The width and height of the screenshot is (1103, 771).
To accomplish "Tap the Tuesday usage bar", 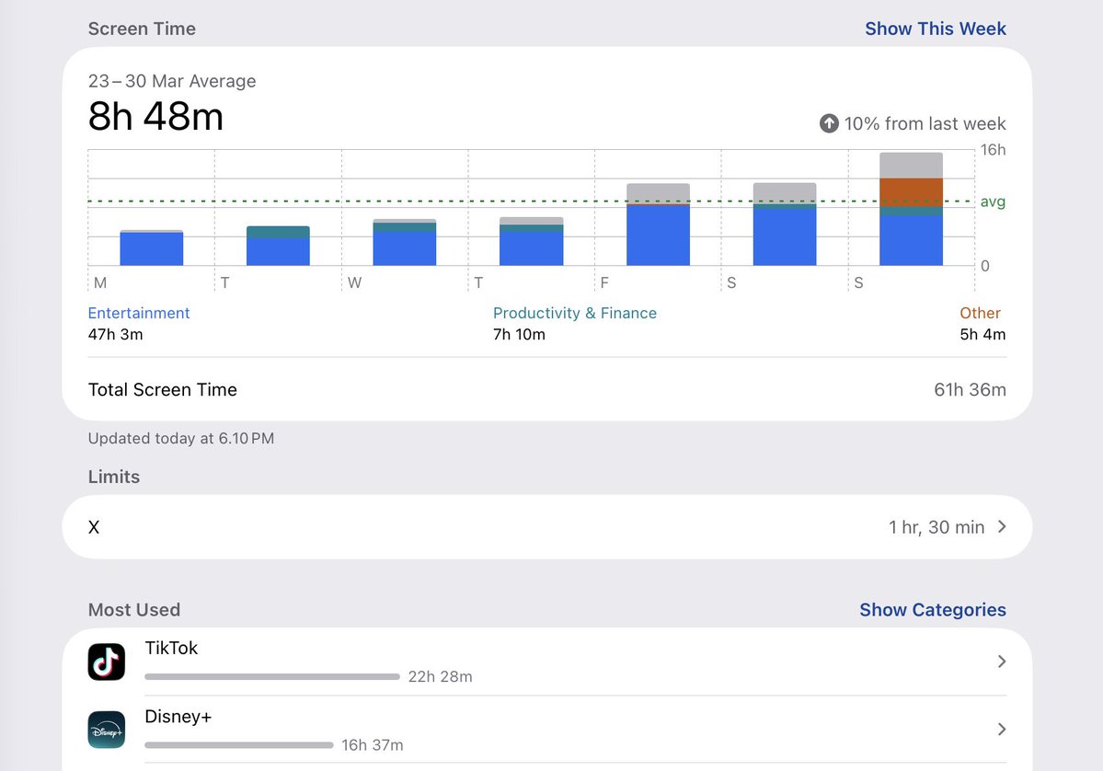I will pyautogui.click(x=278, y=246).
